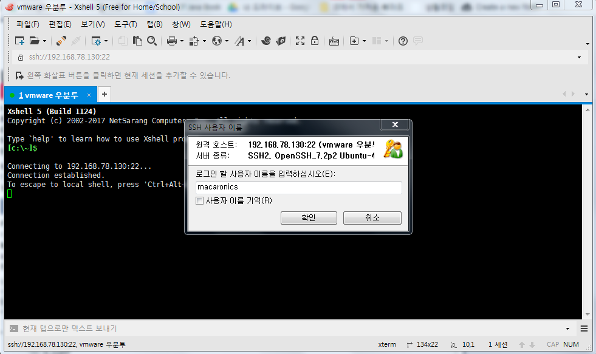Click the status bar down arrow icon
Screen dimensions: 596x354
532,344
